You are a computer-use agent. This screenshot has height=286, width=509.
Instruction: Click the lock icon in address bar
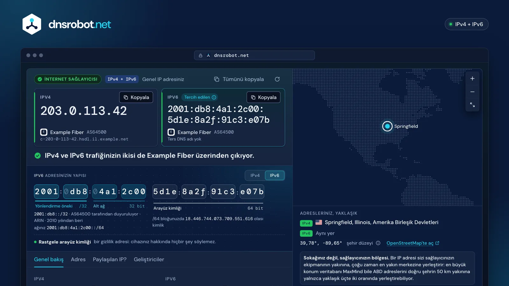200,55
